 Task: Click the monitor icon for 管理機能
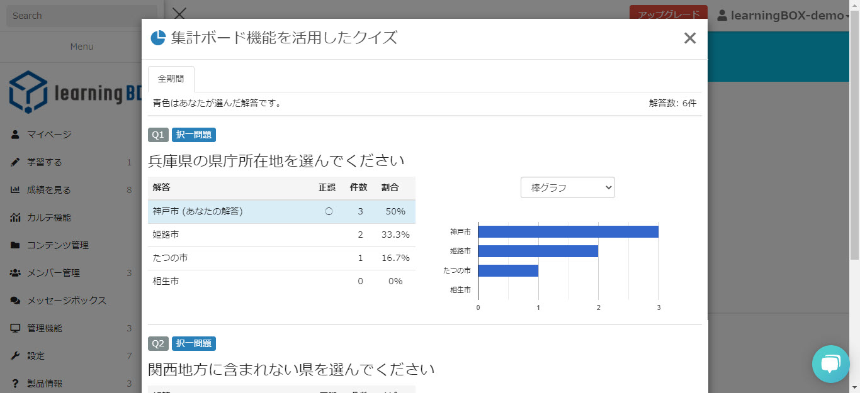[15, 328]
